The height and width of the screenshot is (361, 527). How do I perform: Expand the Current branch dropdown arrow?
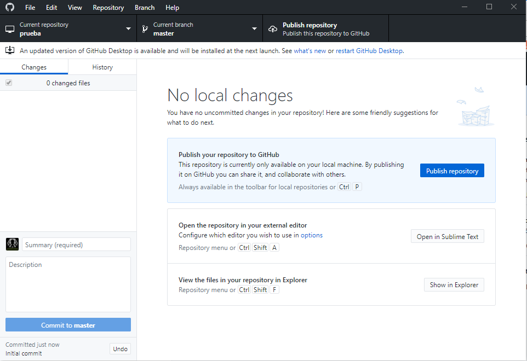click(254, 29)
